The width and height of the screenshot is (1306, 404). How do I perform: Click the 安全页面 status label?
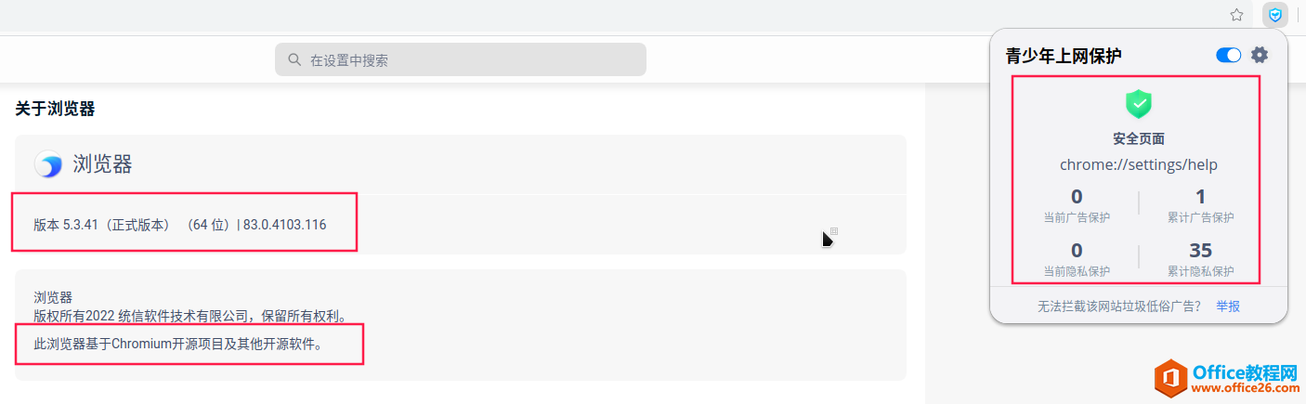point(1139,138)
